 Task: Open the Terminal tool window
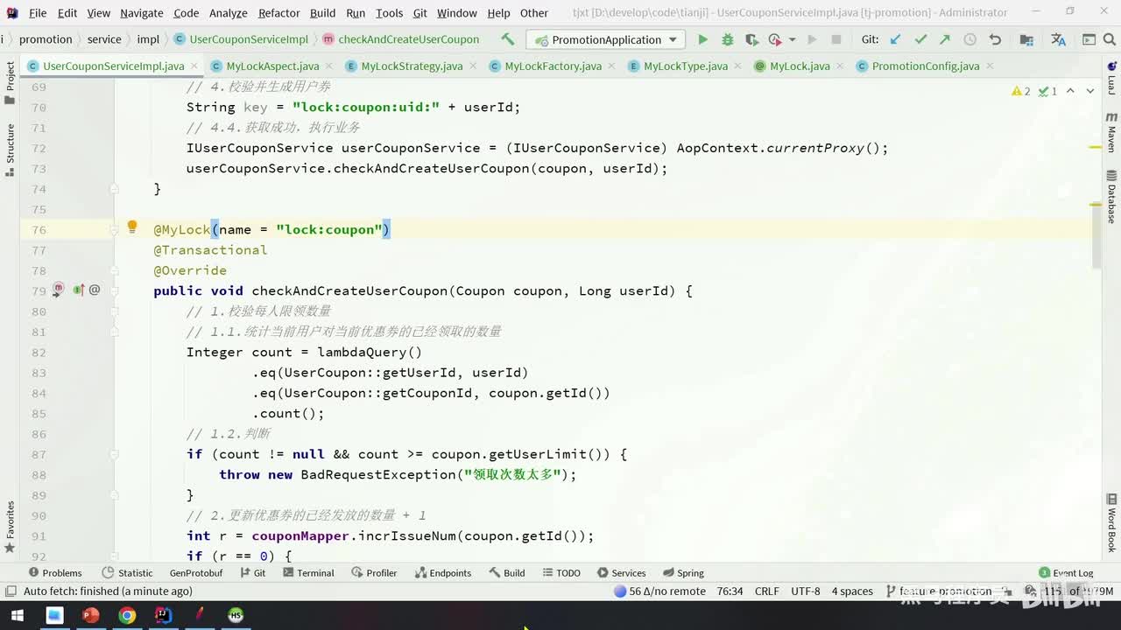click(x=307, y=573)
